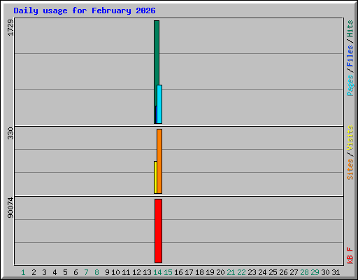The image size is (358, 280).
Task: Click green day label 7 on the x-axis
Action: (86, 272)
